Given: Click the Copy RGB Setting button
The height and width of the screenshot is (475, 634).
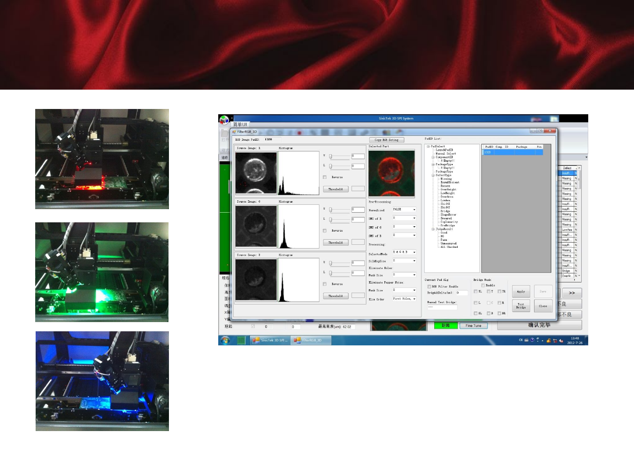Looking at the screenshot, I should (x=386, y=140).
